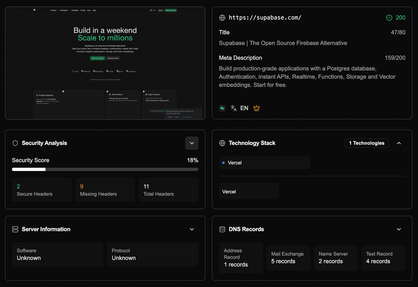Open the Mail Exchange 5 records card
This screenshot has height=287, width=418.
(x=288, y=258)
